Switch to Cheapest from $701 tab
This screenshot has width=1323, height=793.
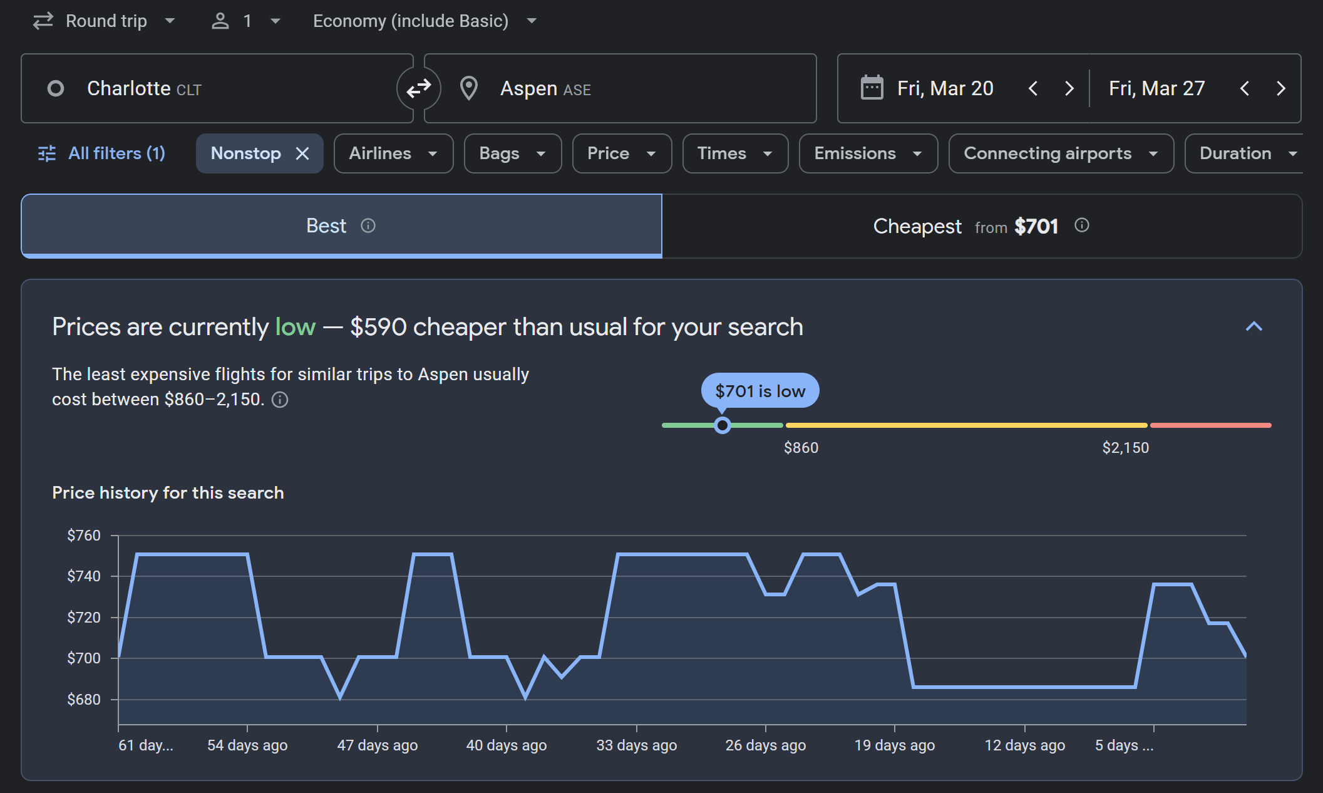[x=982, y=225]
